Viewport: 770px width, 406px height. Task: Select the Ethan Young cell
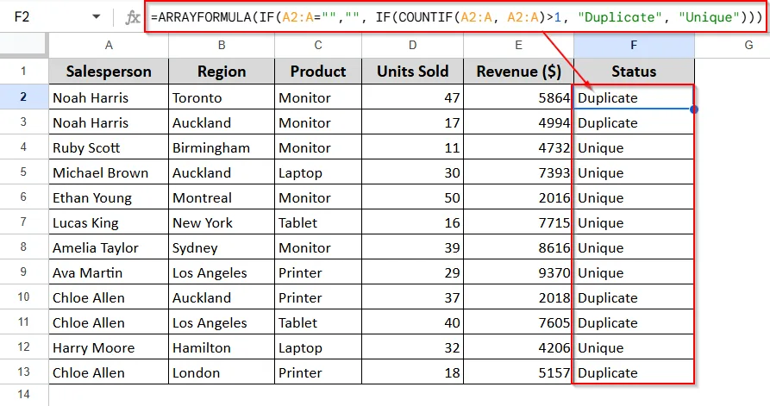click(x=109, y=197)
